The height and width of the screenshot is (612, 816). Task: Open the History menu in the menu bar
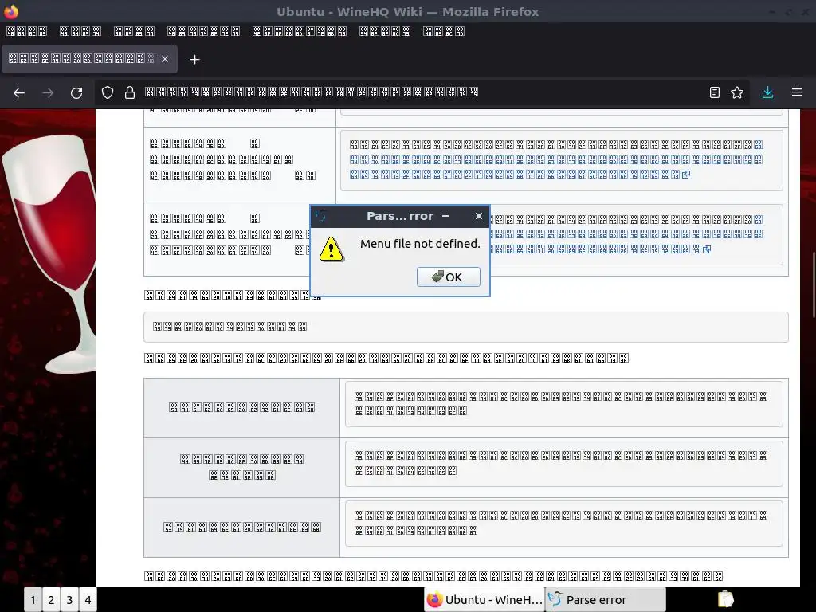[x=203, y=32]
